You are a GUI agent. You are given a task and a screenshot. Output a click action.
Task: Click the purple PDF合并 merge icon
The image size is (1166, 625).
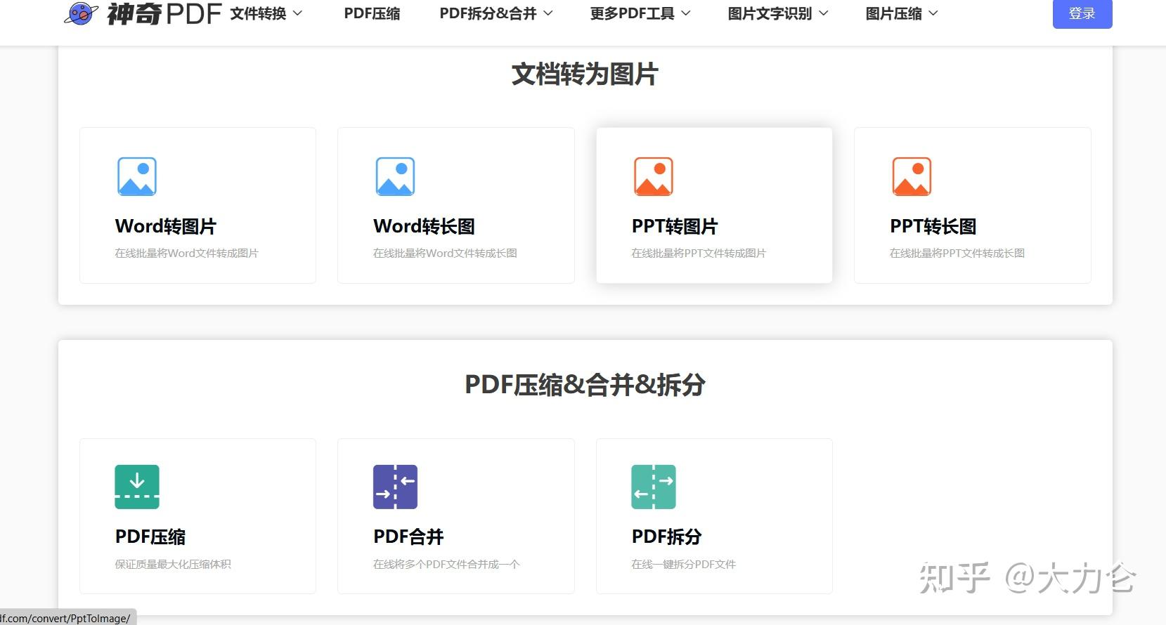tap(395, 487)
